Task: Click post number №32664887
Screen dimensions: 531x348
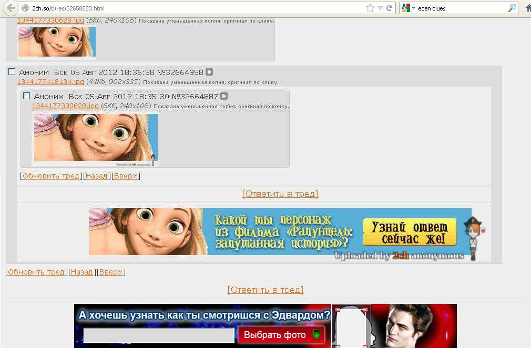Action: (x=195, y=97)
